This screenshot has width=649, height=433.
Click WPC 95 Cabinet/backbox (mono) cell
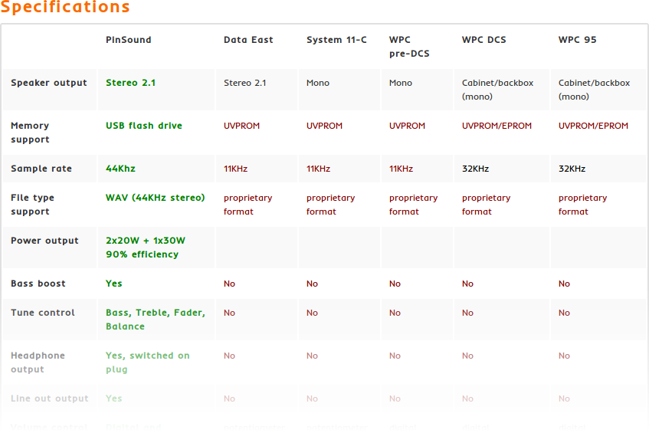pyautogui.click(x=594, y=90)
